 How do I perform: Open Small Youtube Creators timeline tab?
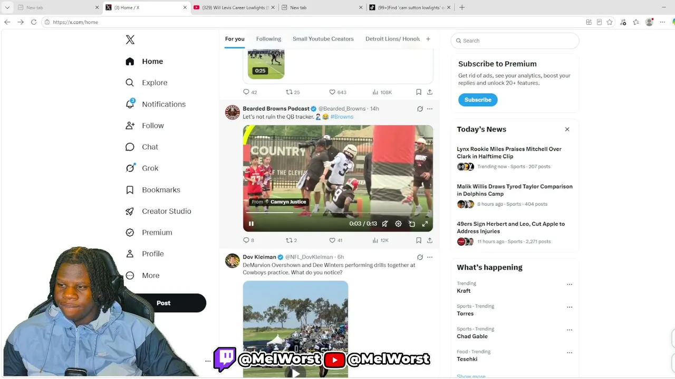(x=323, y=39)
